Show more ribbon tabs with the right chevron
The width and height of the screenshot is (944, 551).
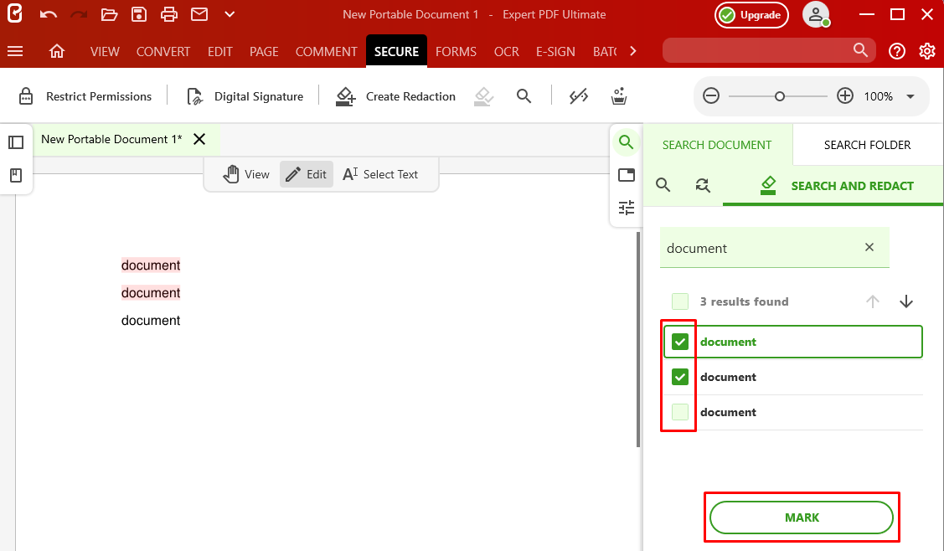(632, 51)
